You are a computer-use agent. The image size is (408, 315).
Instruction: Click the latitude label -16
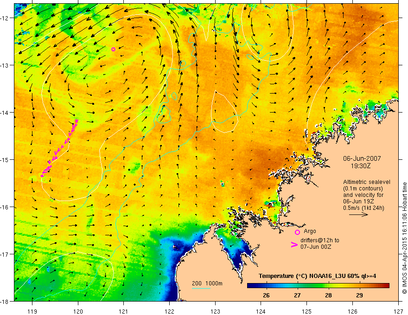pyautogui.click(x=5, y=207)
